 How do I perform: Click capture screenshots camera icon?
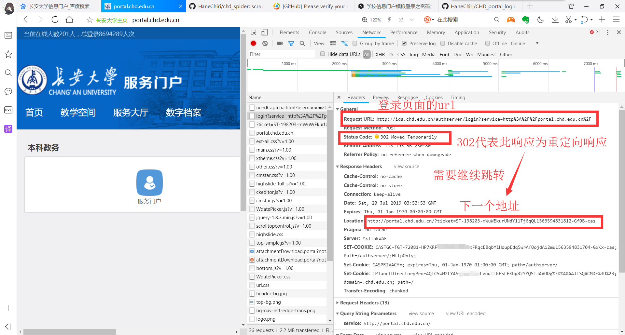280,43
